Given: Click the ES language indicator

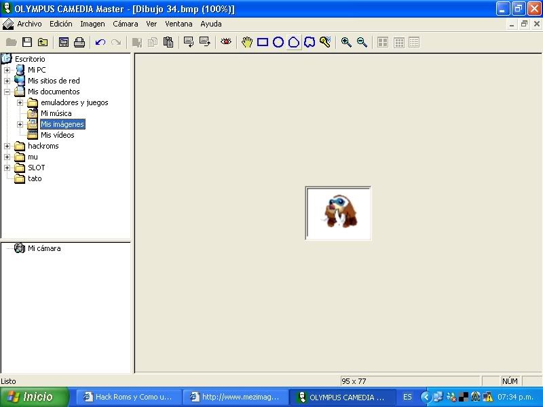Looking at the screenshot, I should pyautogui.click(x=408, y=397).
